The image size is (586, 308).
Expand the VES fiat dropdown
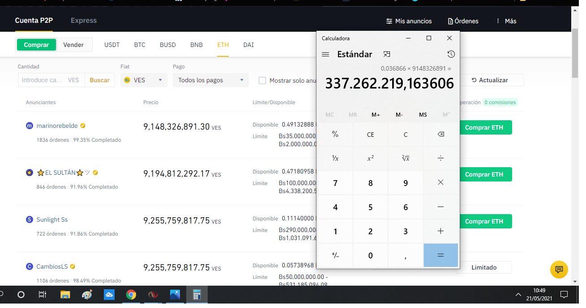click(x=144, y=80)
